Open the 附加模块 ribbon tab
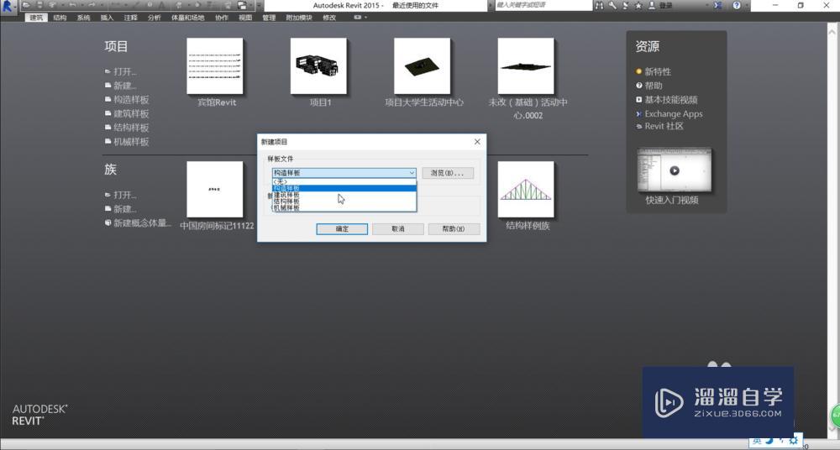Viewport: 840px width, 450px height. [x=299, y=18]
